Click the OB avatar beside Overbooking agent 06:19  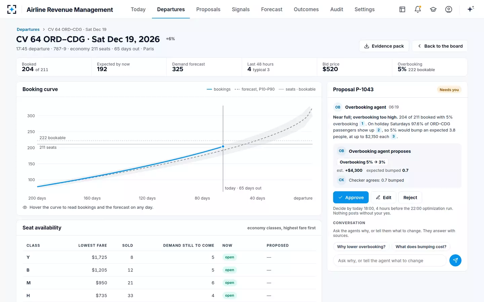[338, 107]
